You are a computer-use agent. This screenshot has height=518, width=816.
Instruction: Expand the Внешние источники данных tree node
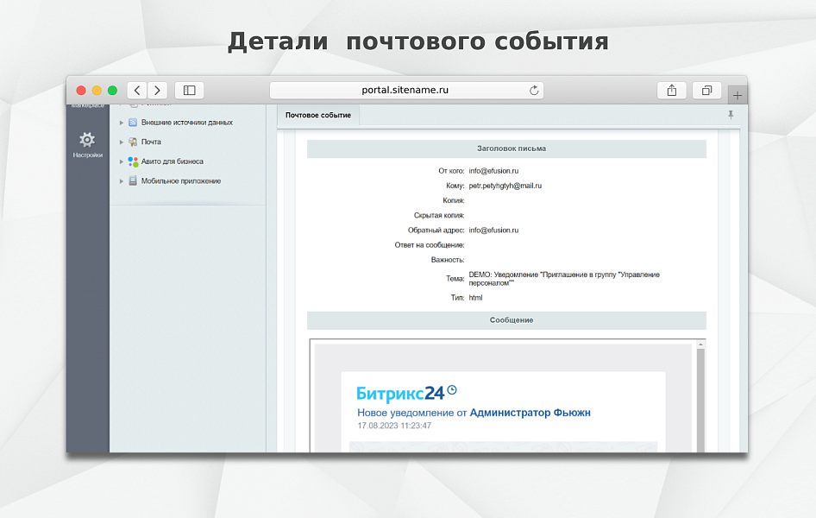(x=122, y=123)
